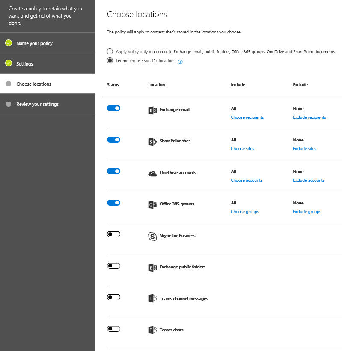Image resolution: width=342 pixels, height=351 pixels.
Task: Open the Exclude sites link
Action: click(304, 149)
